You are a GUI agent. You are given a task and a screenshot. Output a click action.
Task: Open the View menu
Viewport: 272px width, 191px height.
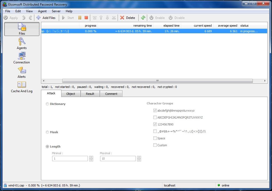[29, 11]
